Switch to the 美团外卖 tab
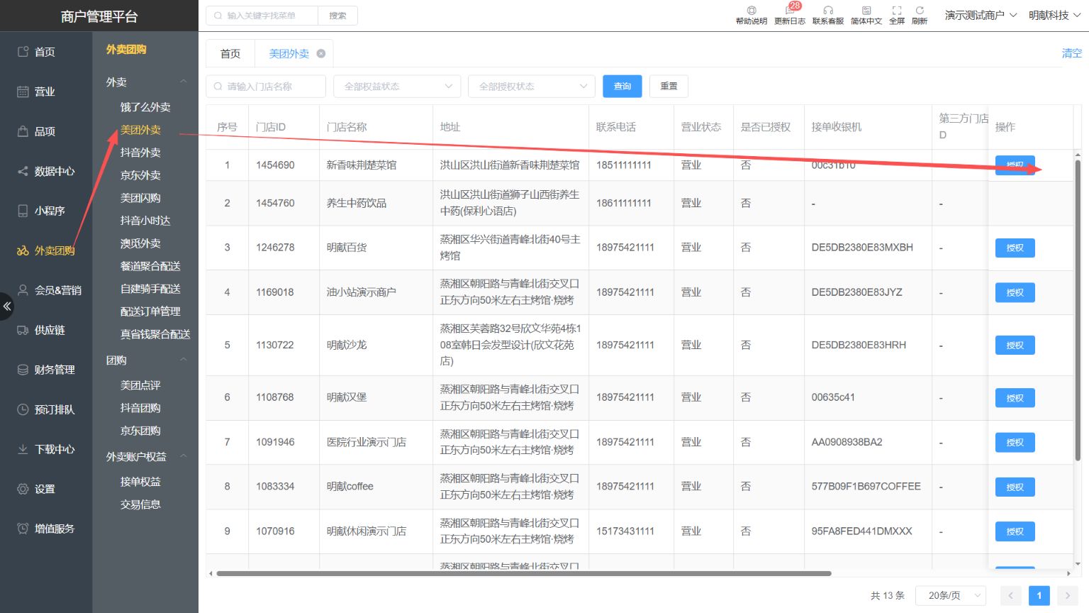 pyautogui.click(x=289, y=53)
